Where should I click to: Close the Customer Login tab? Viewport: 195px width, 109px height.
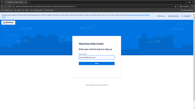coord(26,2)
